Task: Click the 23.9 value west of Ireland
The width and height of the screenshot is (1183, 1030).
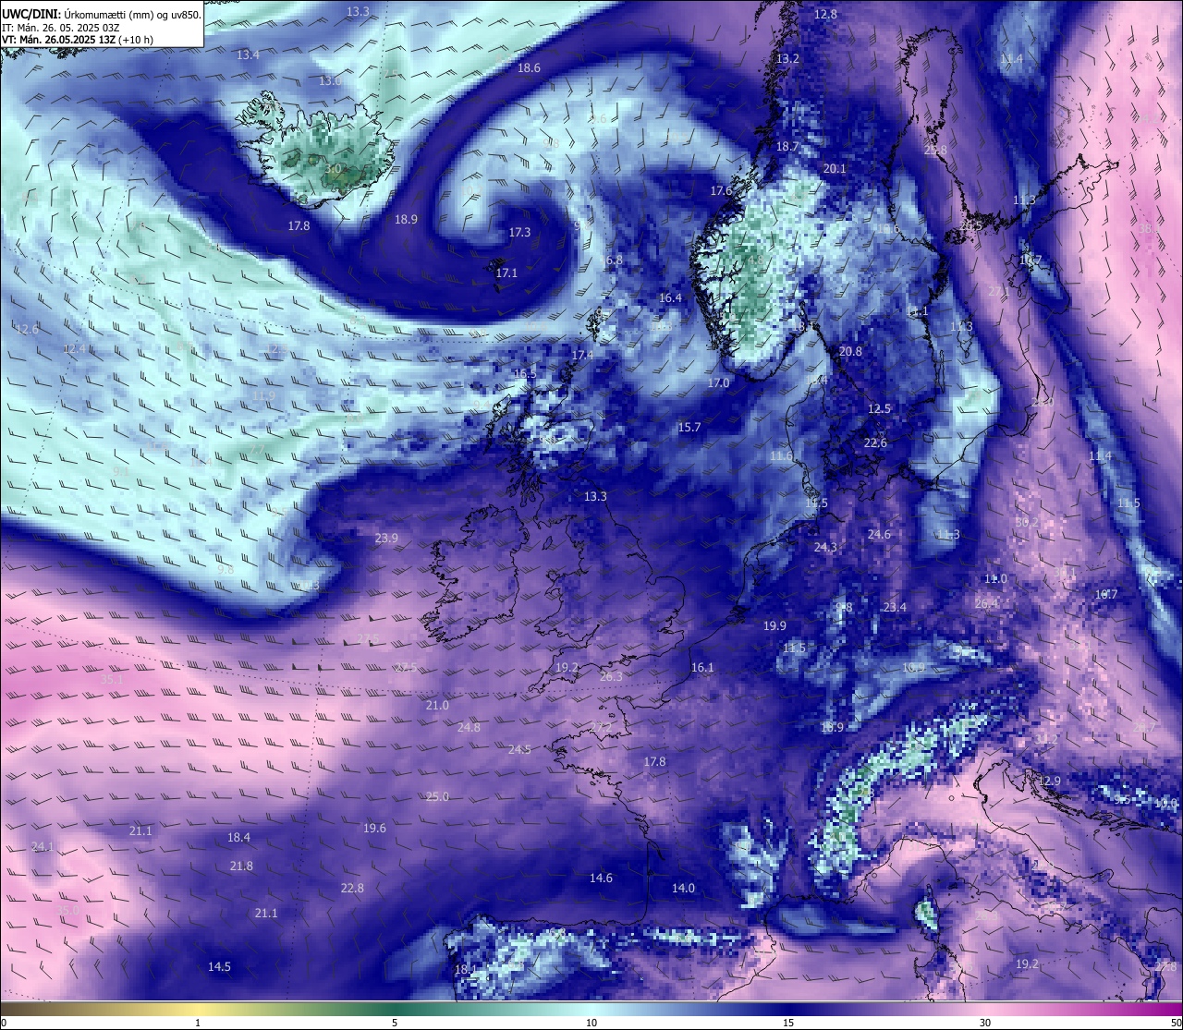Action: 386,539
